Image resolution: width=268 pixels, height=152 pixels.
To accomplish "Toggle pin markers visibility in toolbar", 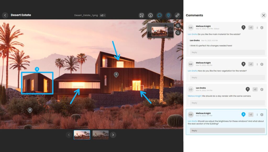I will tap(168, 15).
